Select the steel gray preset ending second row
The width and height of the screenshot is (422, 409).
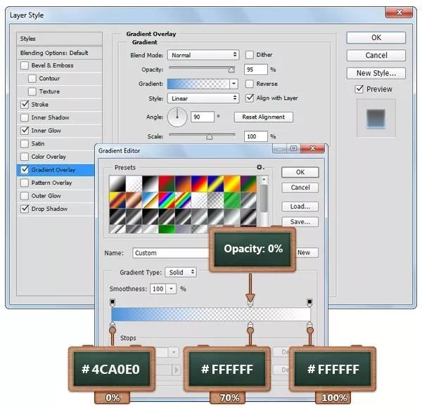[x=249, y=200]
